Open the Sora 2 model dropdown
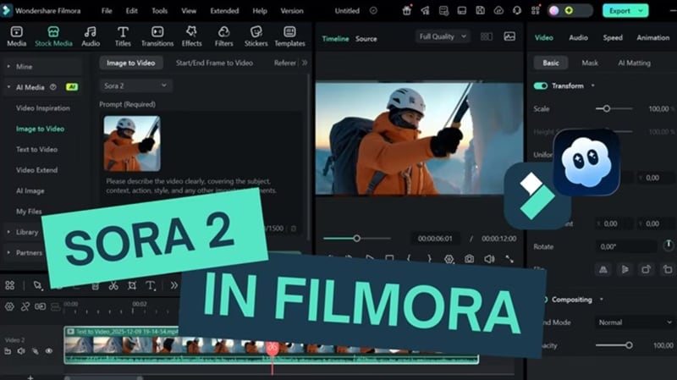Viewport: 677px width, 380px height. (135, 86)
